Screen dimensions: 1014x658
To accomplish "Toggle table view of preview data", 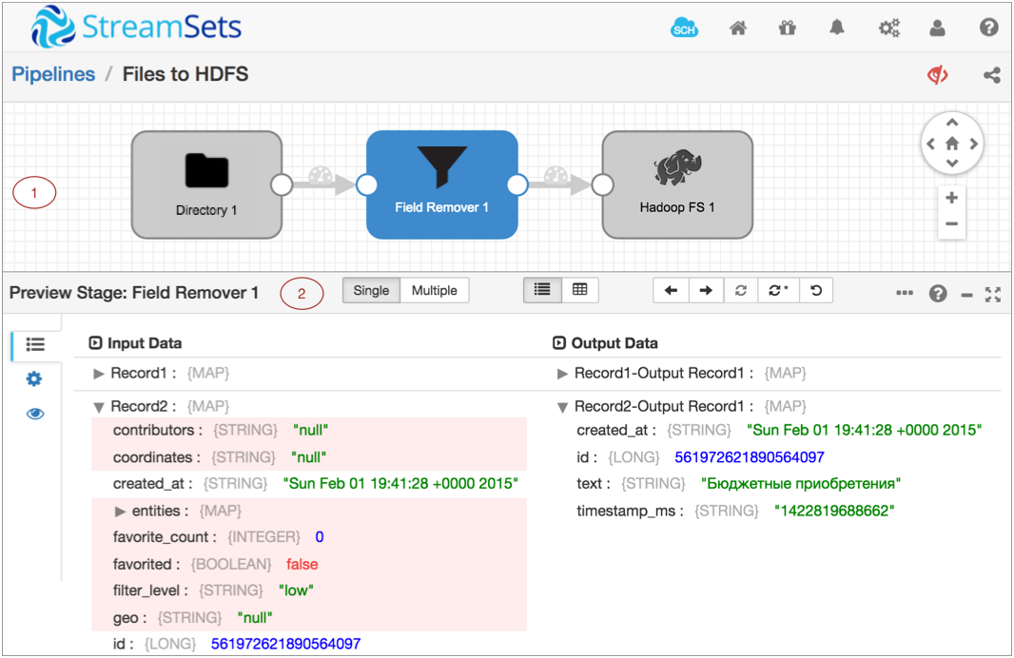I will click(x=579, y=291).
